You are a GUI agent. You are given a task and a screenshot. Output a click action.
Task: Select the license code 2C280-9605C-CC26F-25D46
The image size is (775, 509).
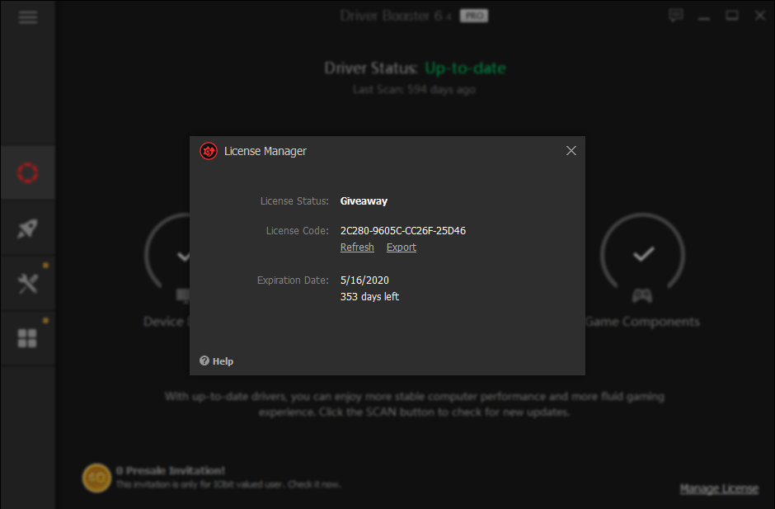(x=403, y=231)
